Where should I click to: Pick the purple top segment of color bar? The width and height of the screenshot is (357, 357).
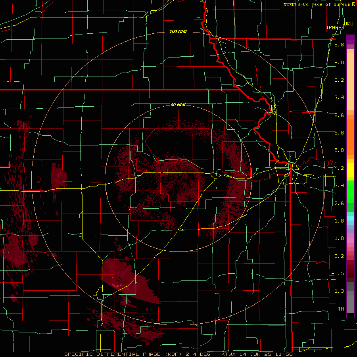point(350,40)
